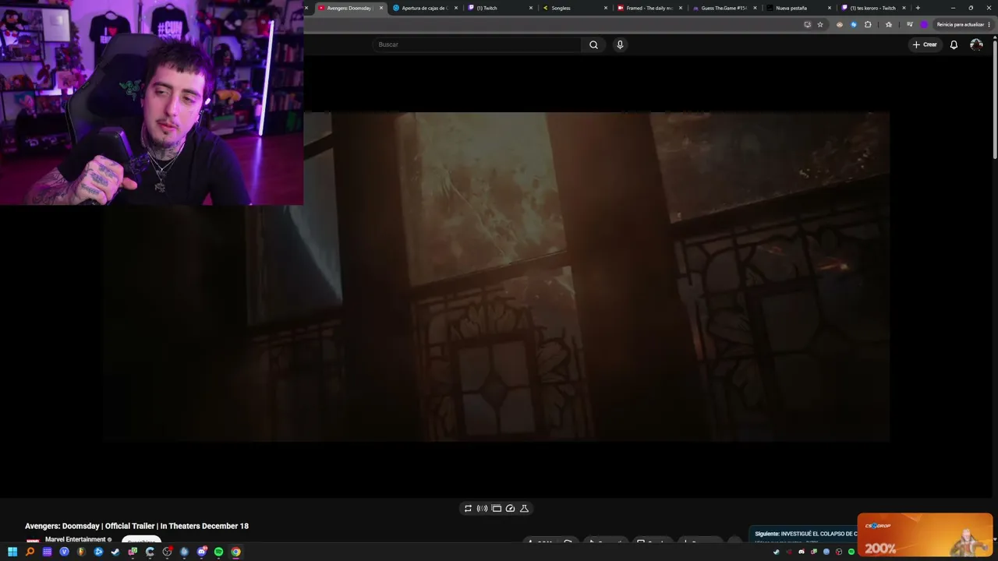Open Steam from the taskbar
The height and width of the screenshot is (561, 998).
(x=115, y=552)
